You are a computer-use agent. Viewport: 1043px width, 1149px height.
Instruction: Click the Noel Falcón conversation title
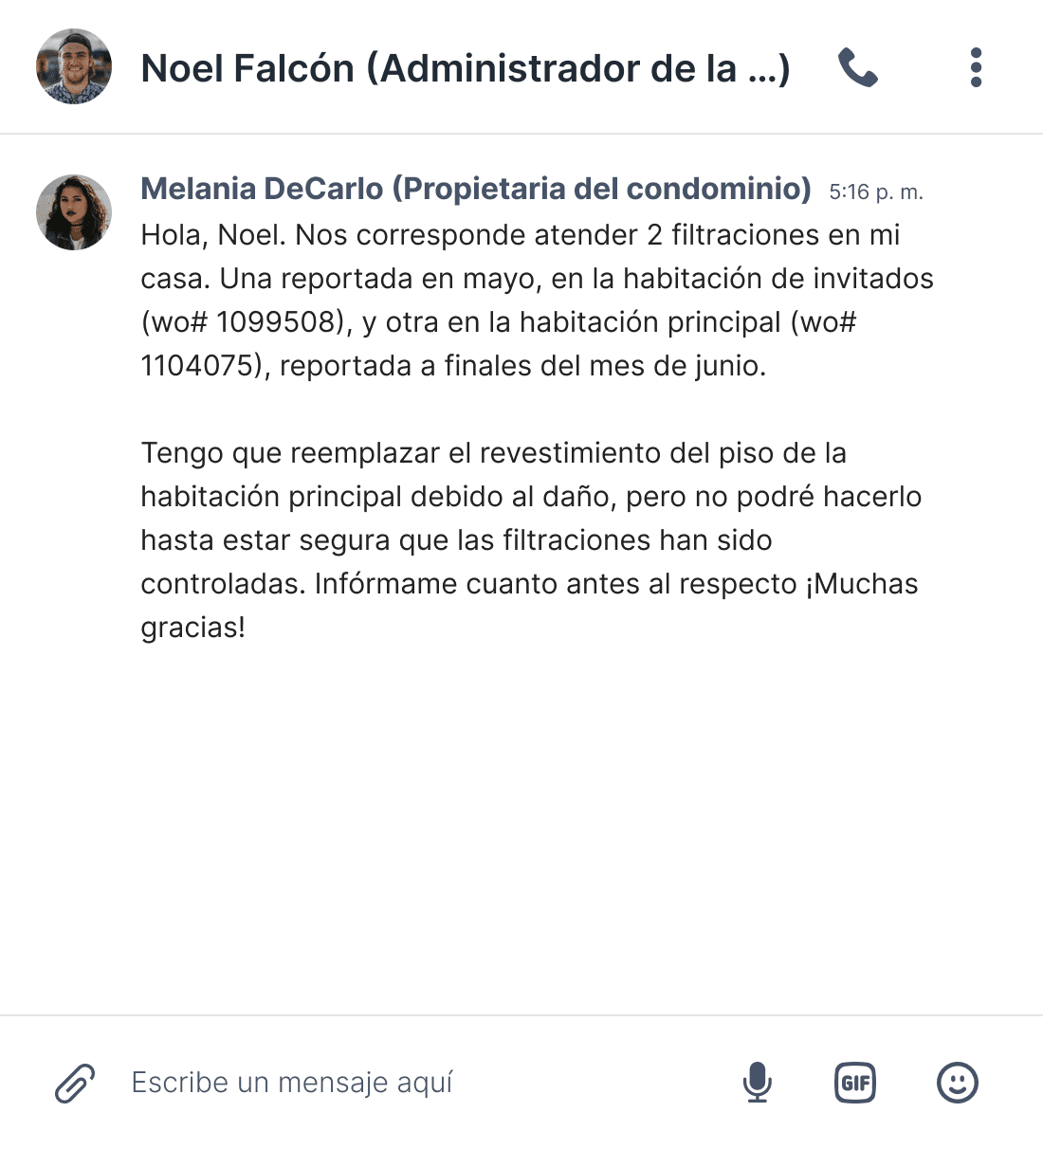tap(465, 67)
